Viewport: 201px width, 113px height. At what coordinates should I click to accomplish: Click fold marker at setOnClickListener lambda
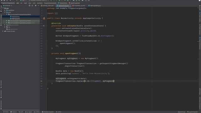click(46, 41)
